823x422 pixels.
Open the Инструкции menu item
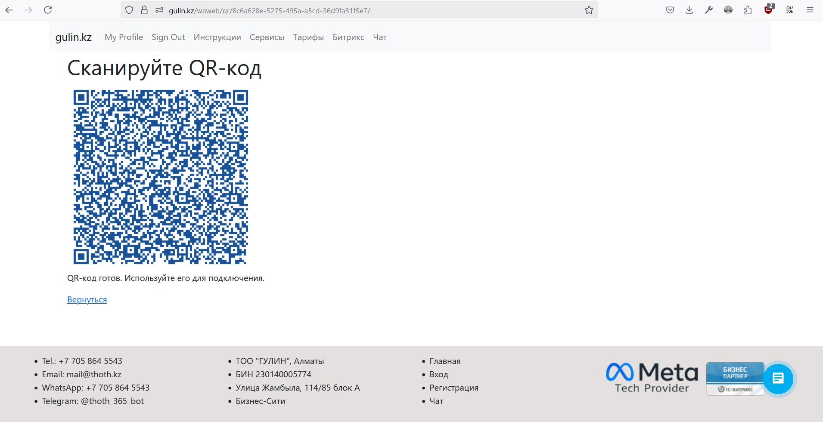(x=217, y=37)
